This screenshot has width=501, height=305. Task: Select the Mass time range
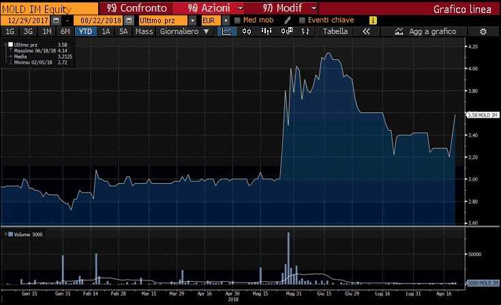pyautogui.click(x=144, y=31)
